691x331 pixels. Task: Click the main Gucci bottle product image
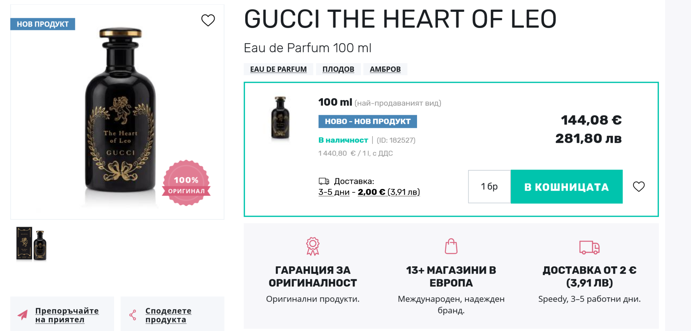(120, 111)
